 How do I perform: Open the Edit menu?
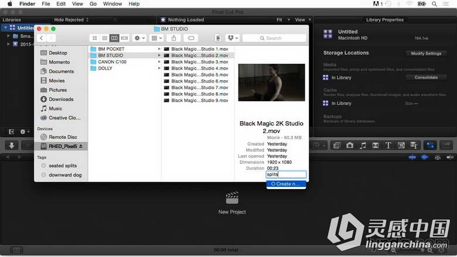click(x=61, y=4)
